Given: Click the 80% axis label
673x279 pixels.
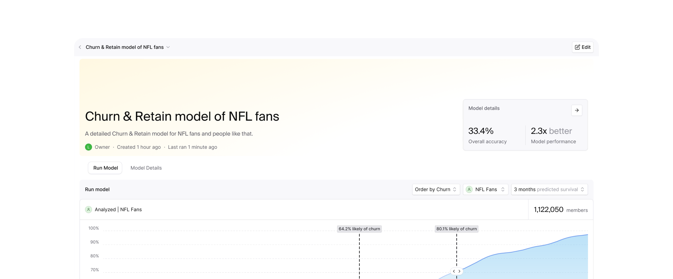Looking at the screenshot, I should click(95, 256).
